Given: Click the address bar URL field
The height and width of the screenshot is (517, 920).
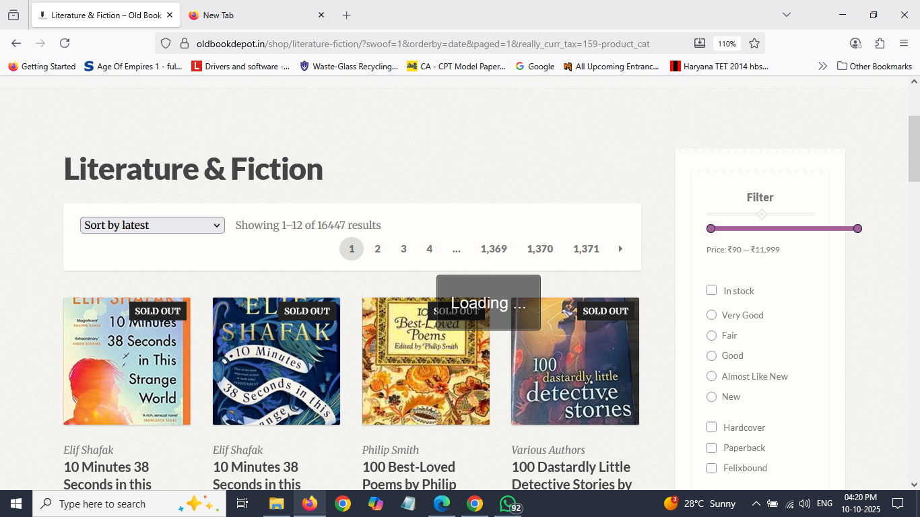Looking at the screenshot, I should point(423,44).
